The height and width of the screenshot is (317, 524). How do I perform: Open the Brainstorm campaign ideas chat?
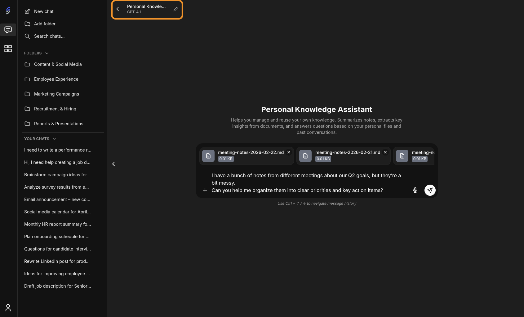[57, 175]
